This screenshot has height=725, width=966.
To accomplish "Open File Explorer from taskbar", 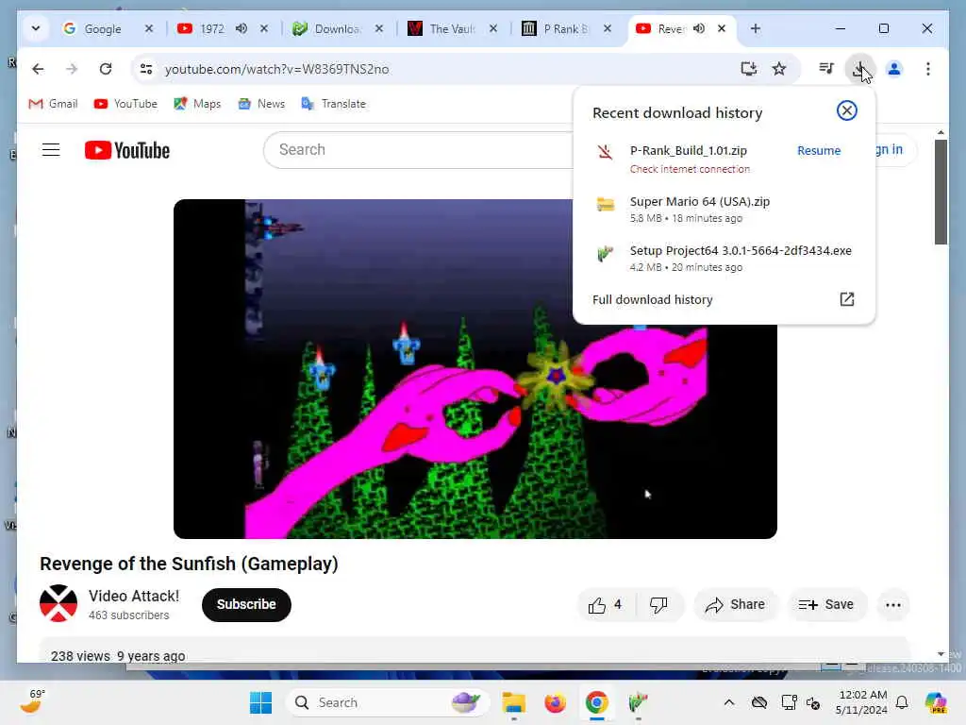I will [x=513, y=702].
